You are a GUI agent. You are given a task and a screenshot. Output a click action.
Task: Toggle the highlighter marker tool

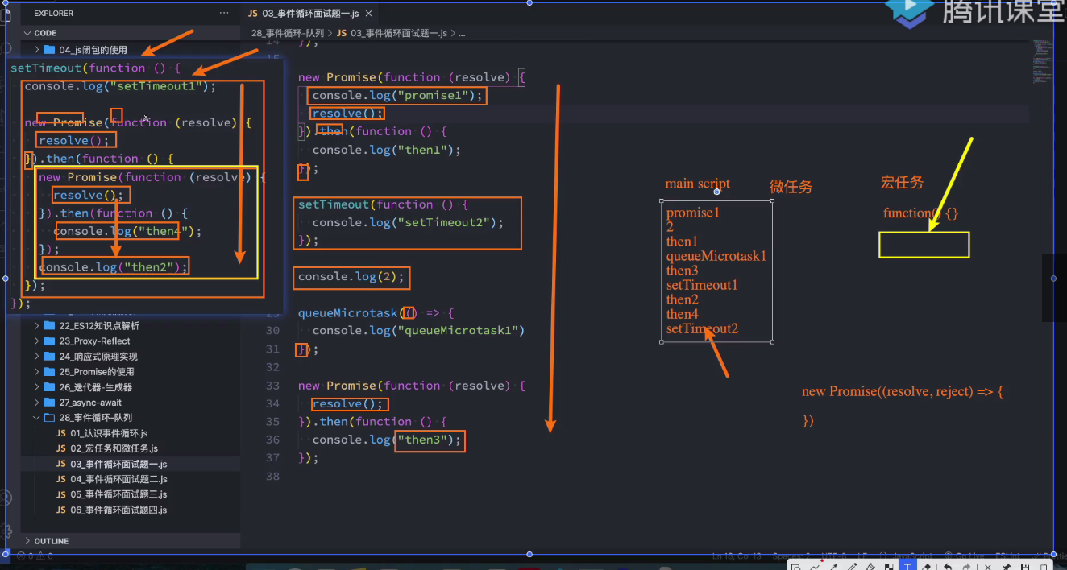point(870,567)
